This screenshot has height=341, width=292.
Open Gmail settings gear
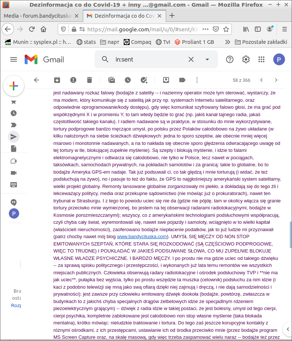tap(246, 59)
